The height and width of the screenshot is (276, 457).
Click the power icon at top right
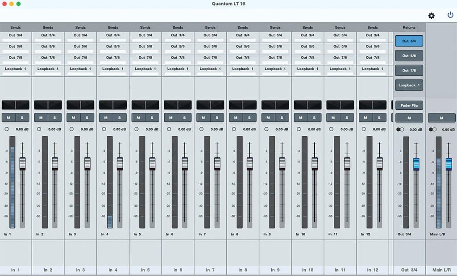[x=450, y=15]
